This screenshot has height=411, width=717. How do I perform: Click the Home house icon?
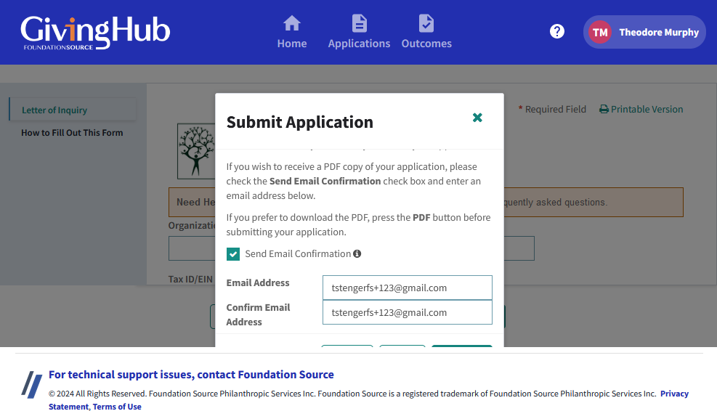292,23
